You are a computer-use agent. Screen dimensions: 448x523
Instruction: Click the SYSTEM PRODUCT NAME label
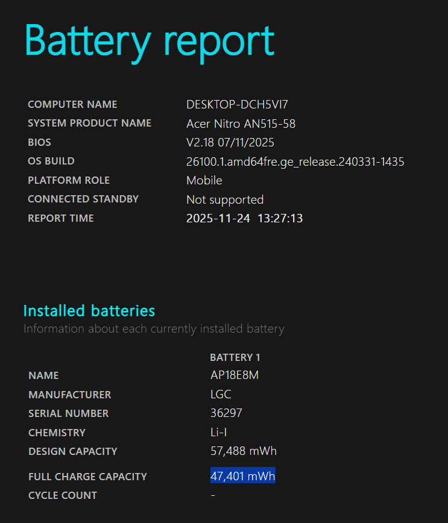coord(89,124)
